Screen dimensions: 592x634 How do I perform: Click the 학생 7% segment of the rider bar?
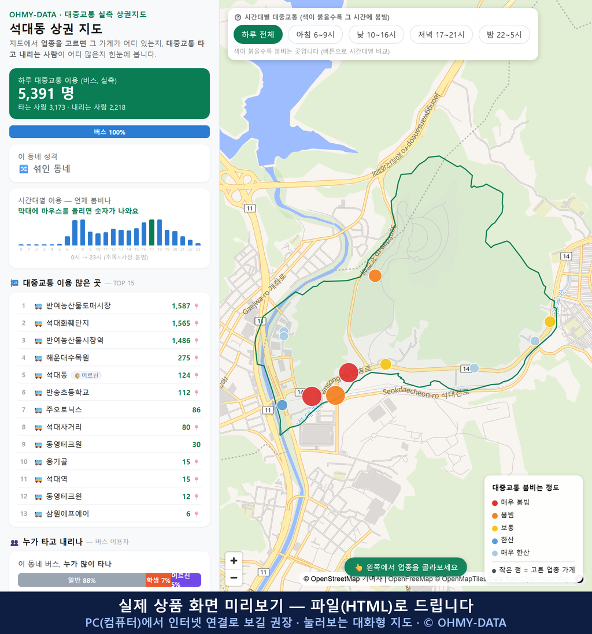pos(158,580)
